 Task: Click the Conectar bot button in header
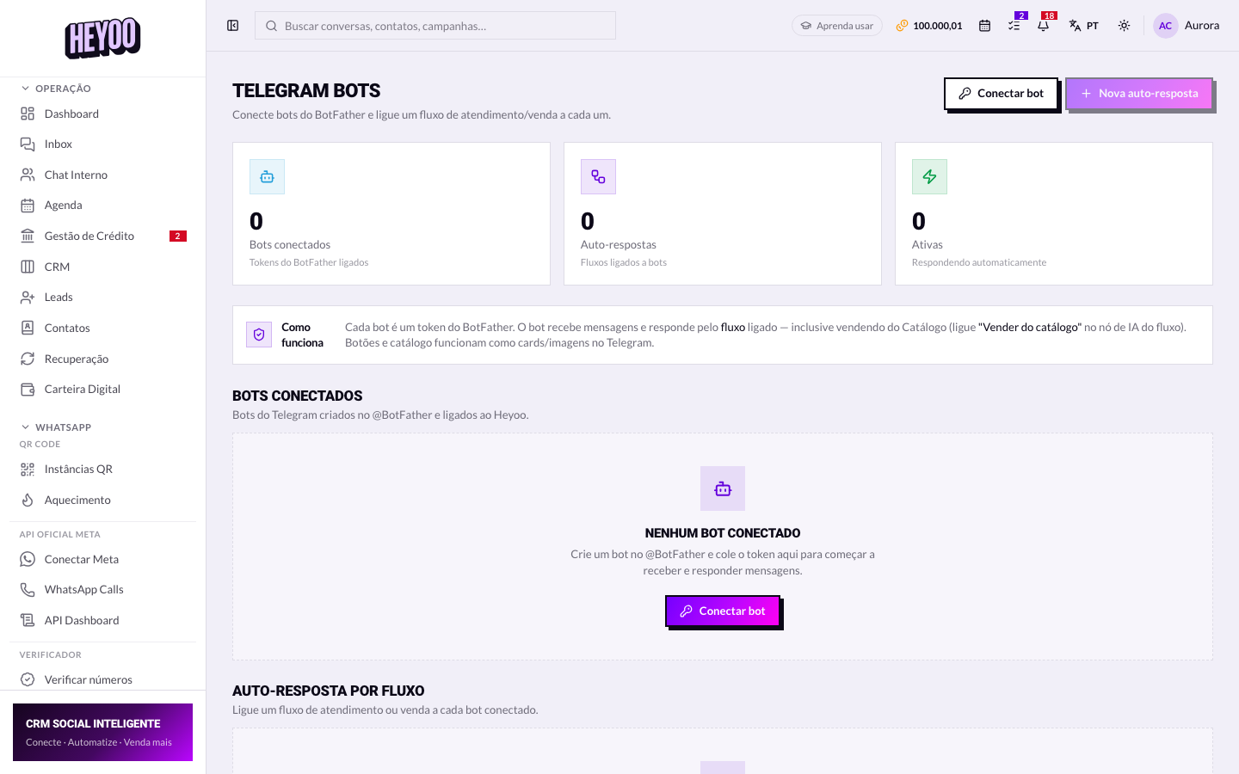click(1001, 94)
